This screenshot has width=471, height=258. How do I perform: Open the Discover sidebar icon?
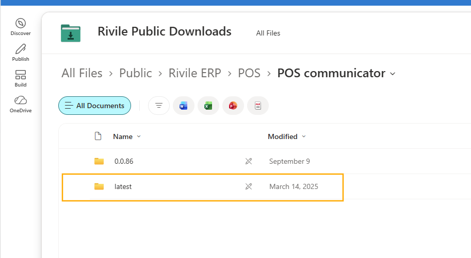(21, 27)
